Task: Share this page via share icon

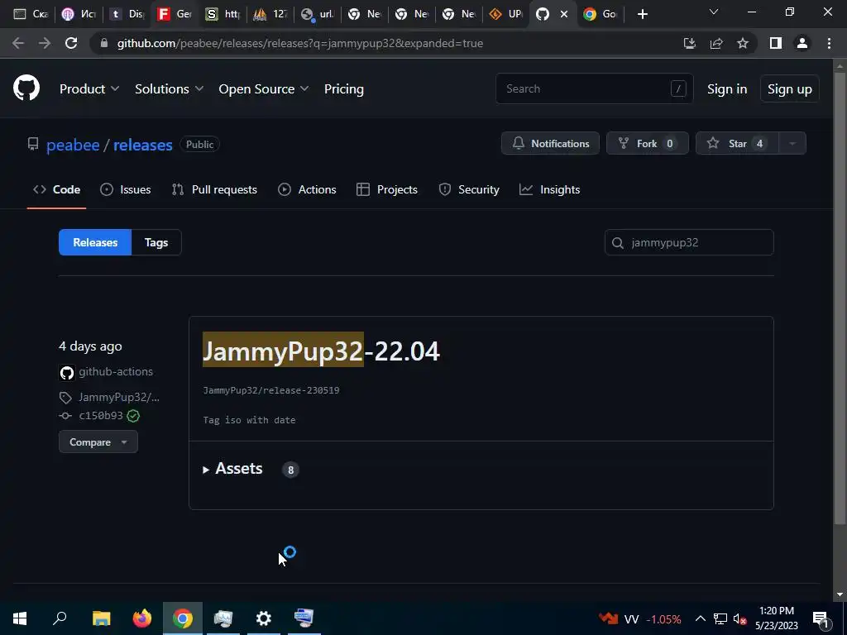Action: 716,43
